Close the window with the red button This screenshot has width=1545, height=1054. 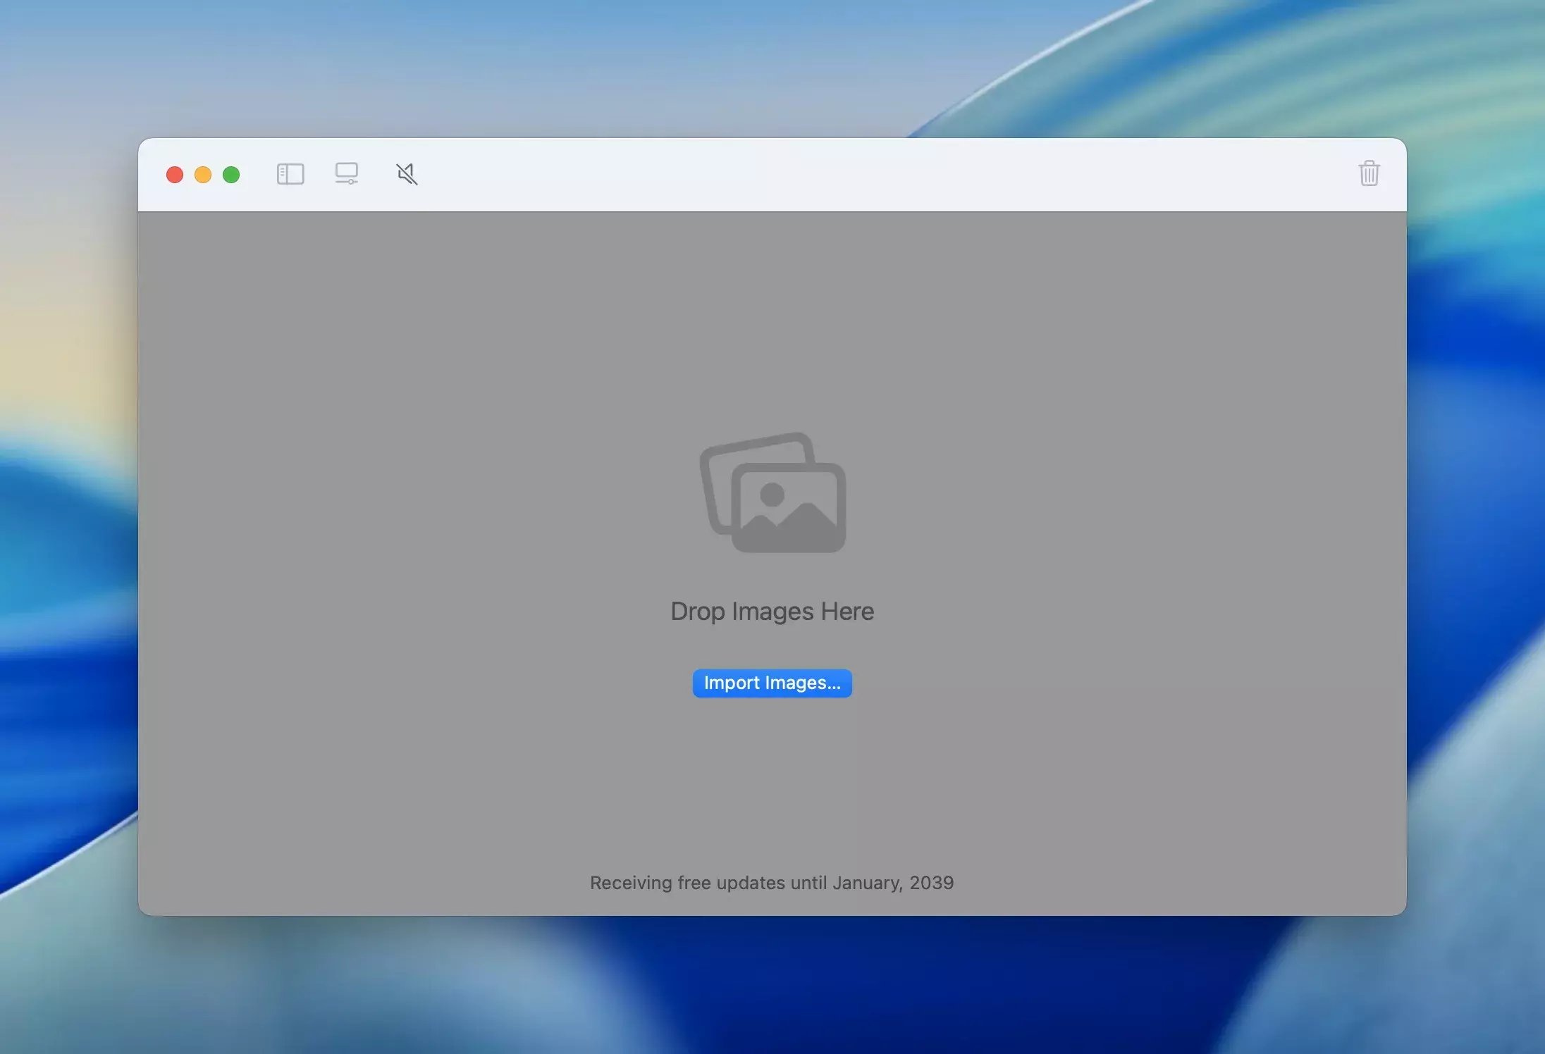(175, 175)
